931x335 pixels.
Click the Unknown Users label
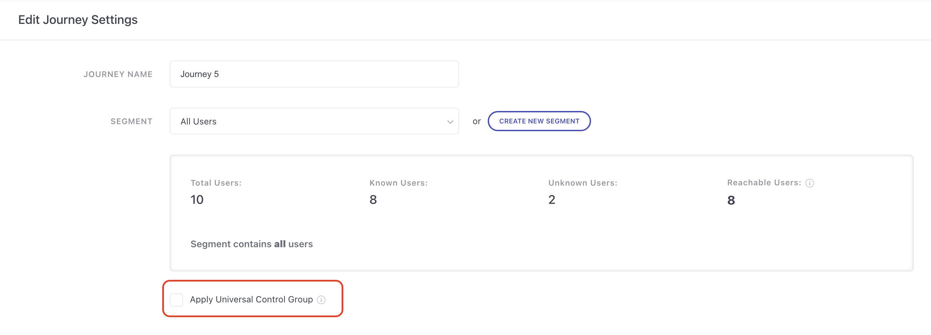coord(583,183)
